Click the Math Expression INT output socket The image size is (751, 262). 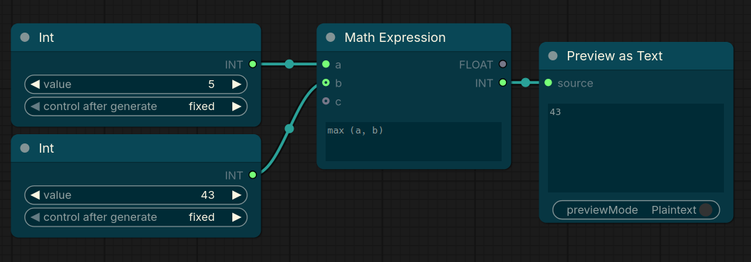point(502,82)
